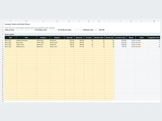This screenshot has height=121, width=162.
Task: Select the 'Suggested order' column header
Action: [154, 38]
